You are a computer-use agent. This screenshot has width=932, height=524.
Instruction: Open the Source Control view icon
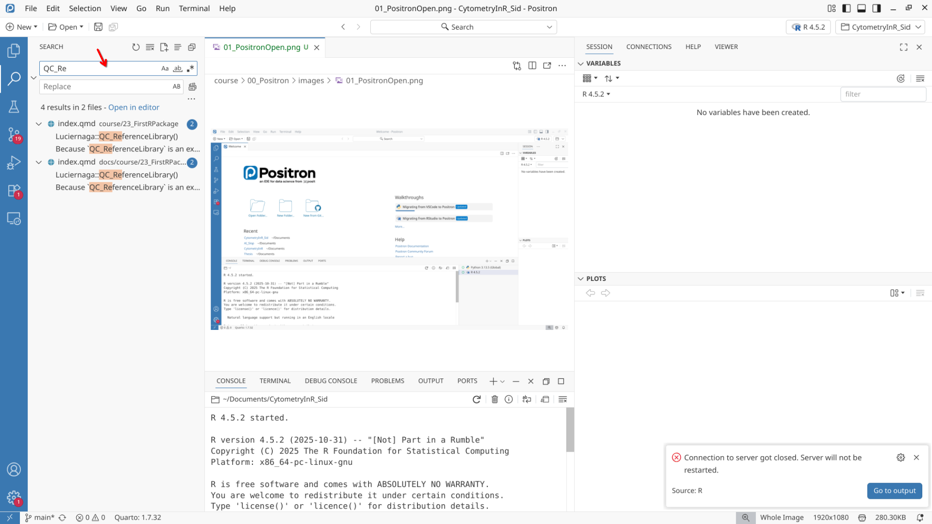14,134
